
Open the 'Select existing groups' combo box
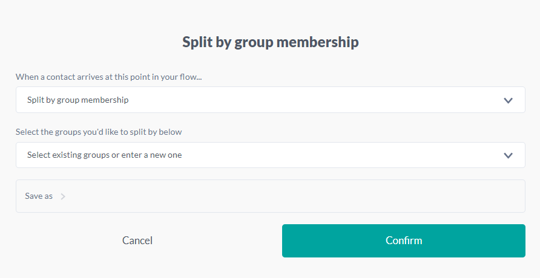[x=270, y=155]
